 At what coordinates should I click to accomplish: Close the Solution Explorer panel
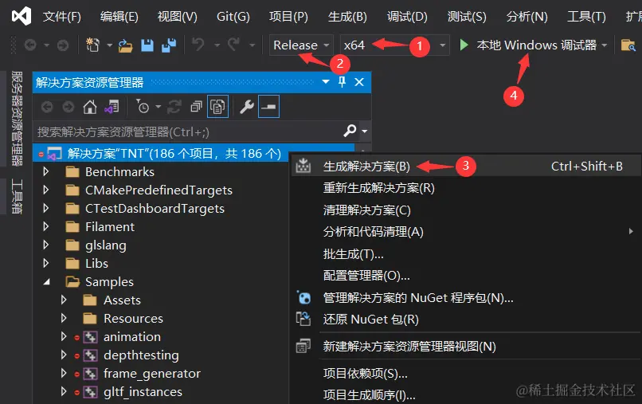[359, 82]
